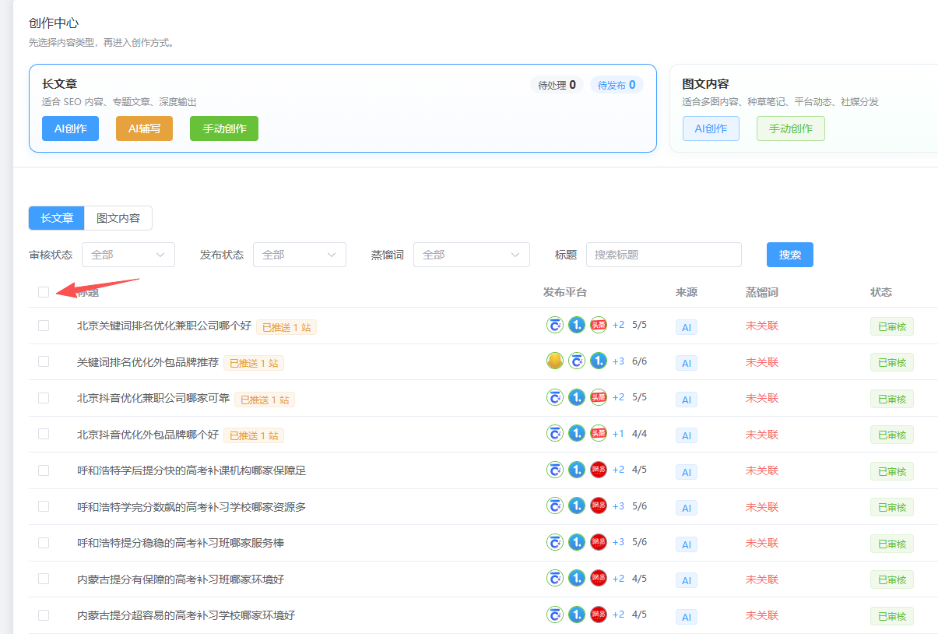Click the blue 搜索 button
Viewport: 938px width, 634px height.
(790, 255)
